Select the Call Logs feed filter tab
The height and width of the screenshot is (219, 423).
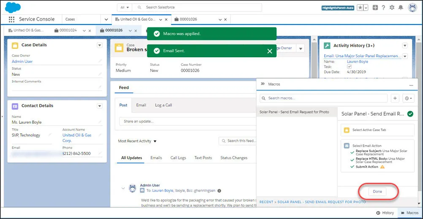coord(178,158)
